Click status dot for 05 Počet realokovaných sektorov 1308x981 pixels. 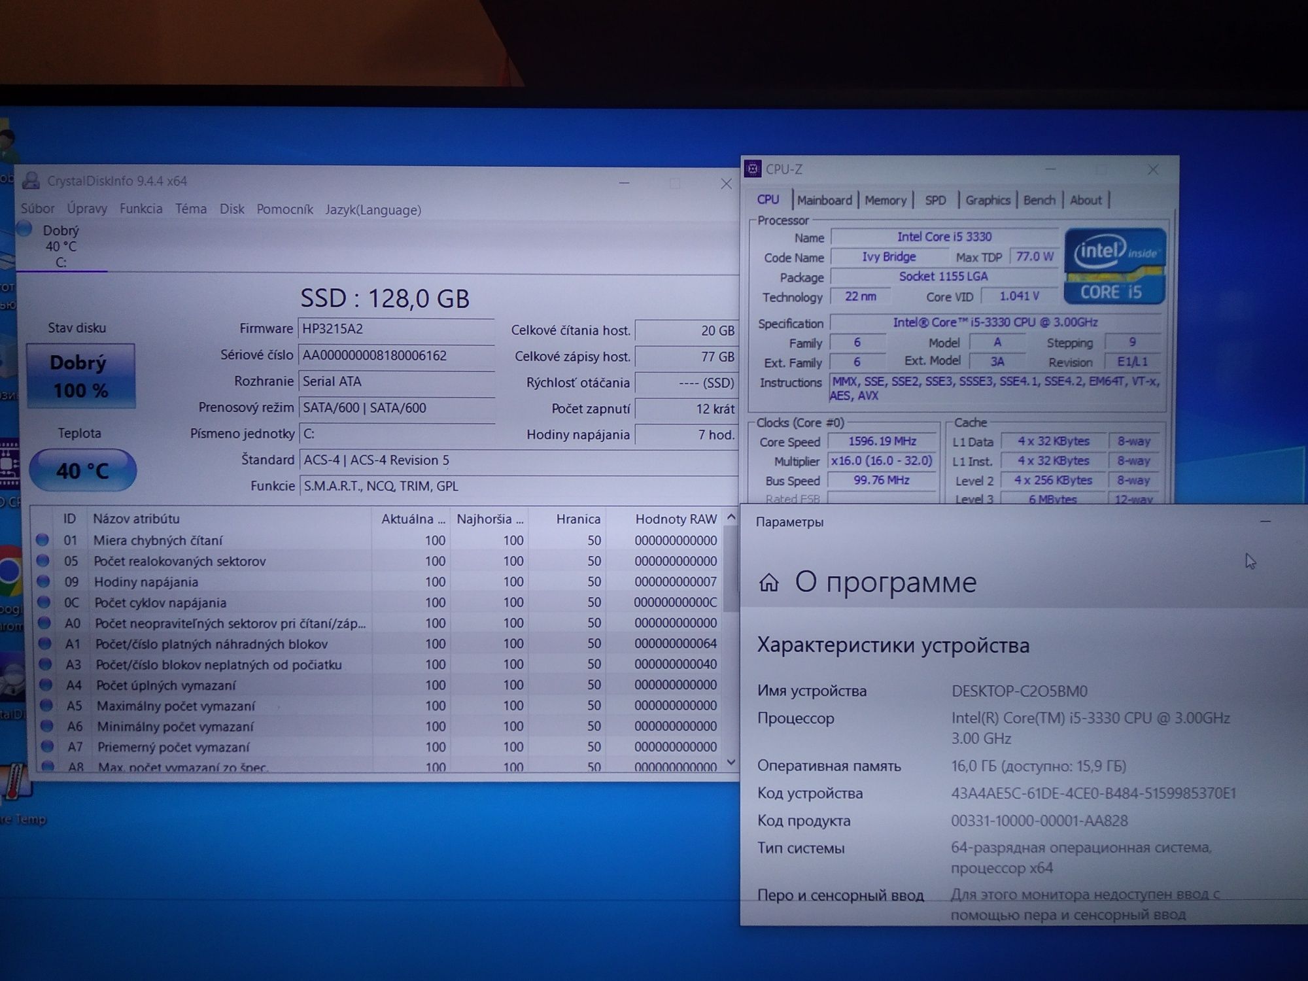click(43, 560)
